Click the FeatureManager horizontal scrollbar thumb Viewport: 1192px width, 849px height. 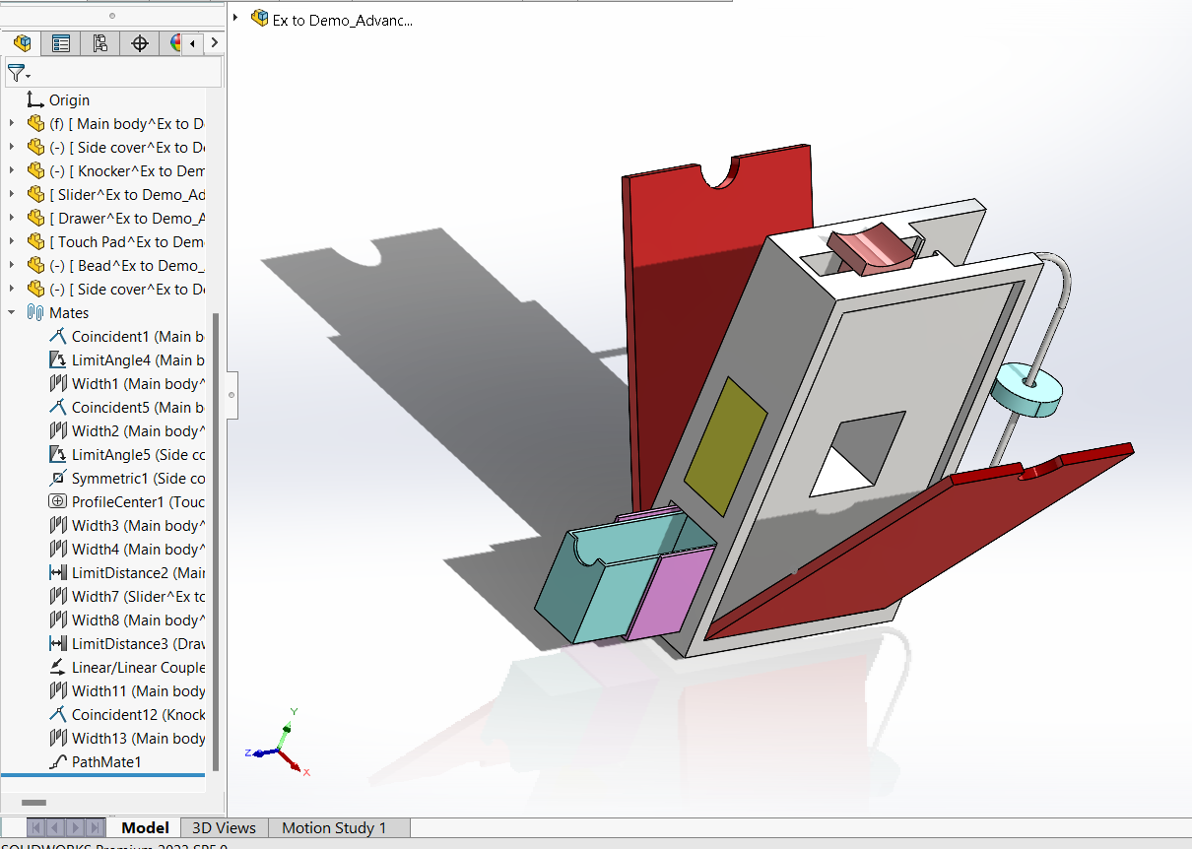(33, 803)
